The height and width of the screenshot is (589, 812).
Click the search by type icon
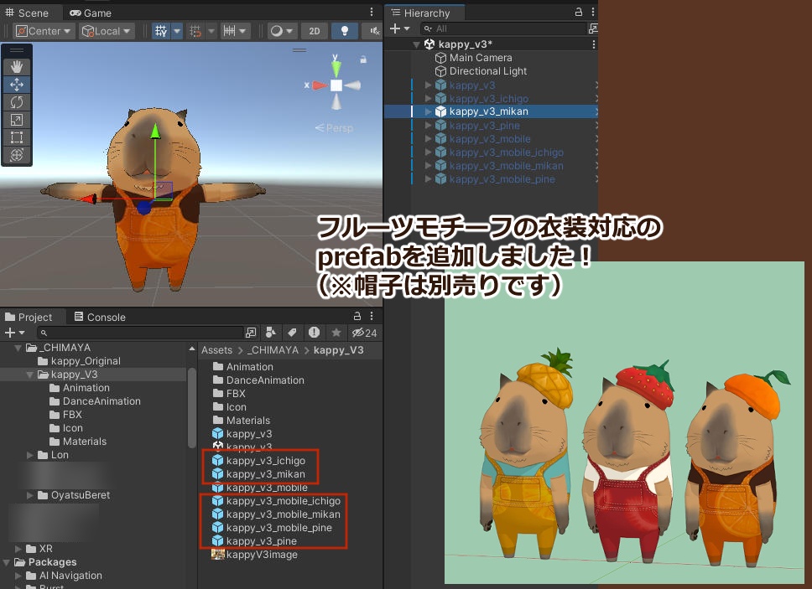click(270, 333)
